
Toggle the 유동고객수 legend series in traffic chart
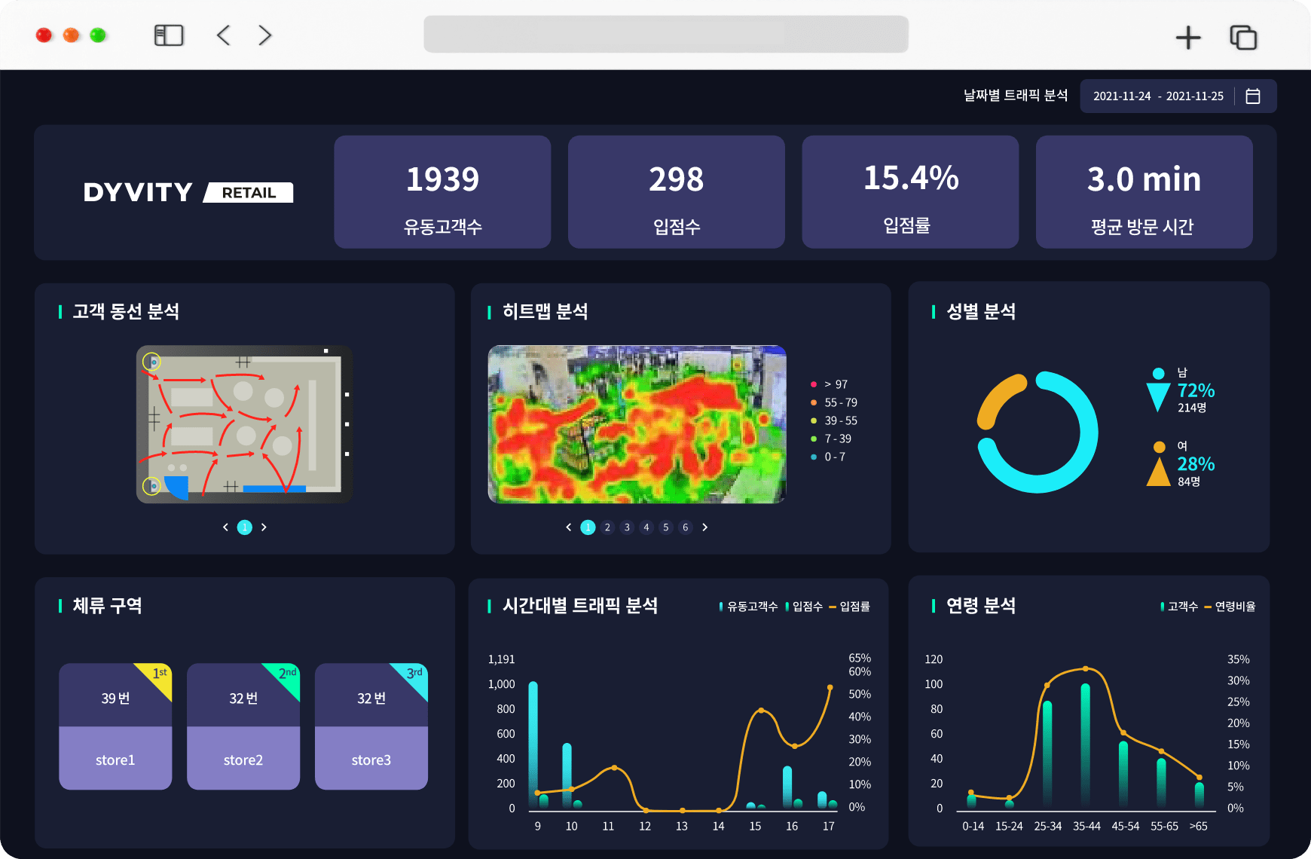tap(749, 607)
